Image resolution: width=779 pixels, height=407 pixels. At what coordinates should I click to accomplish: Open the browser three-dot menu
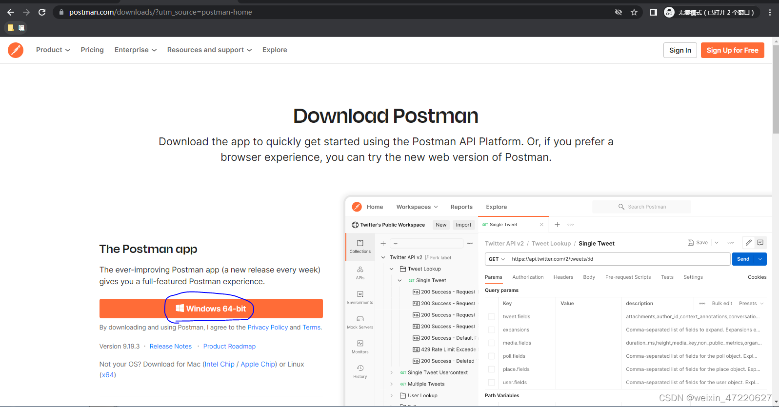pos(770,12)
